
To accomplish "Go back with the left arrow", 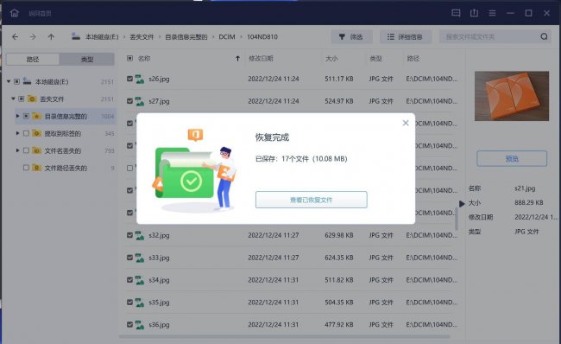I will point(15,36).
